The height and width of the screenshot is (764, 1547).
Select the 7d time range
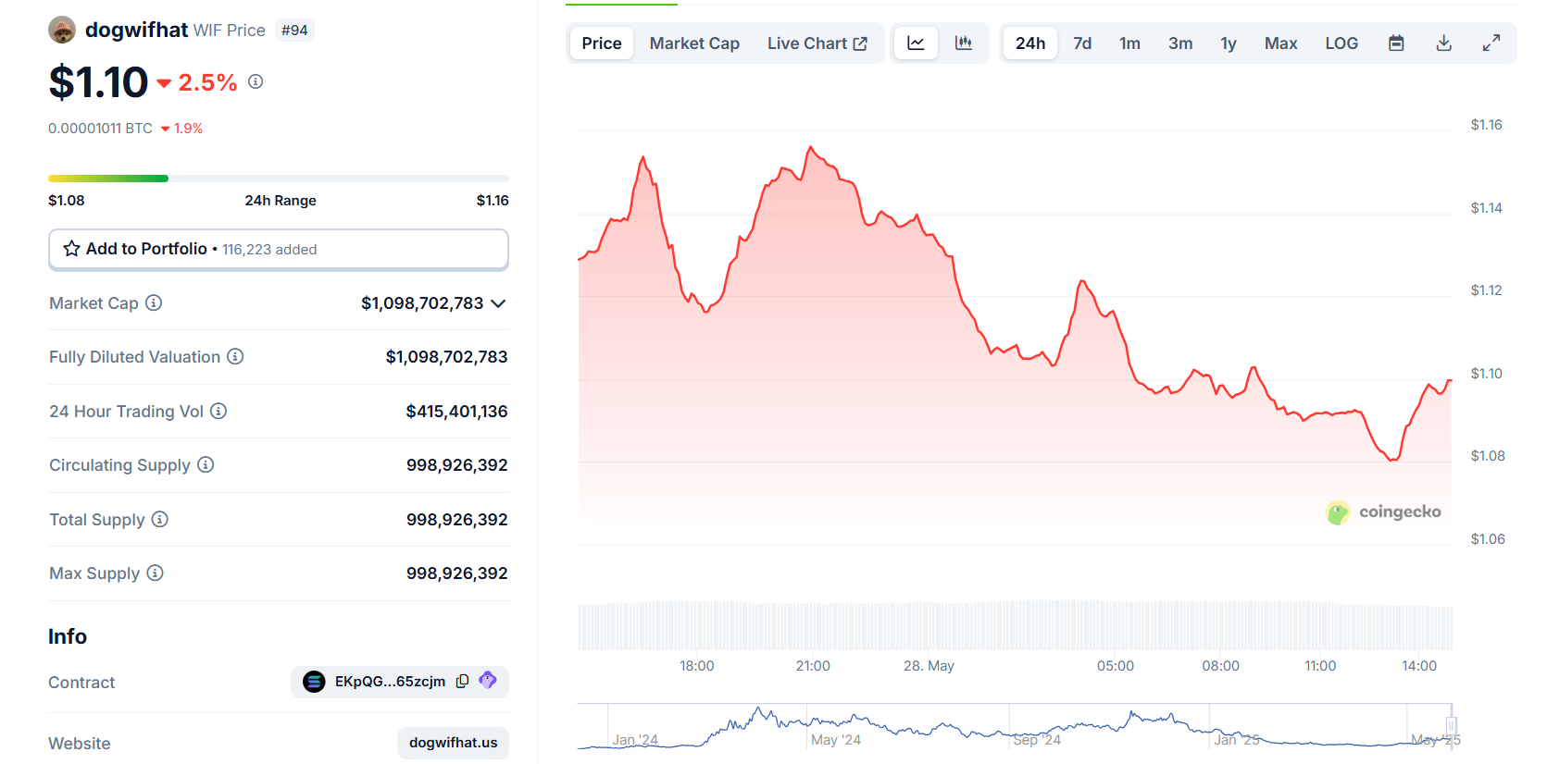[1082, 43]
